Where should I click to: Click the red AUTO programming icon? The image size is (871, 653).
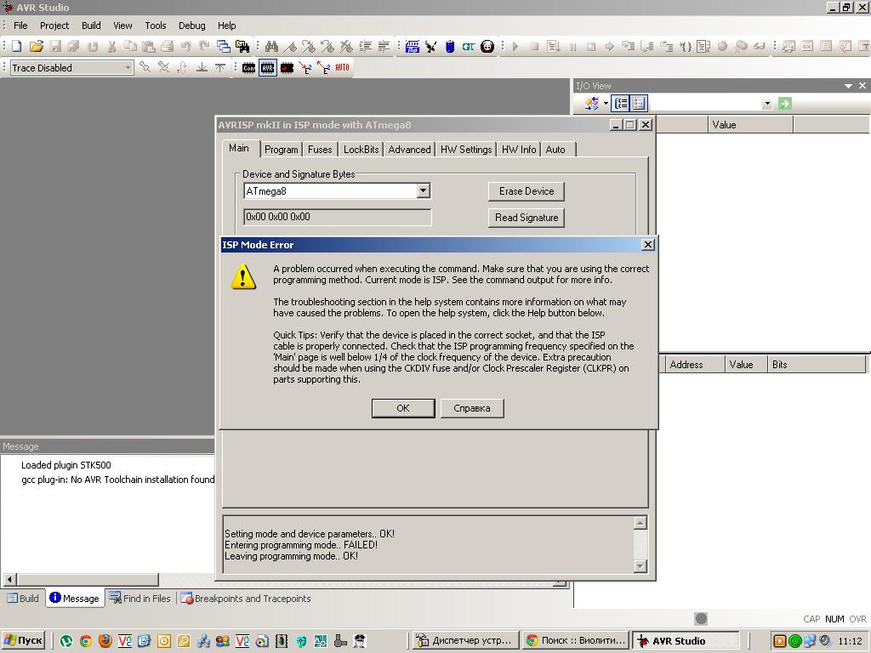coord(342,68)
